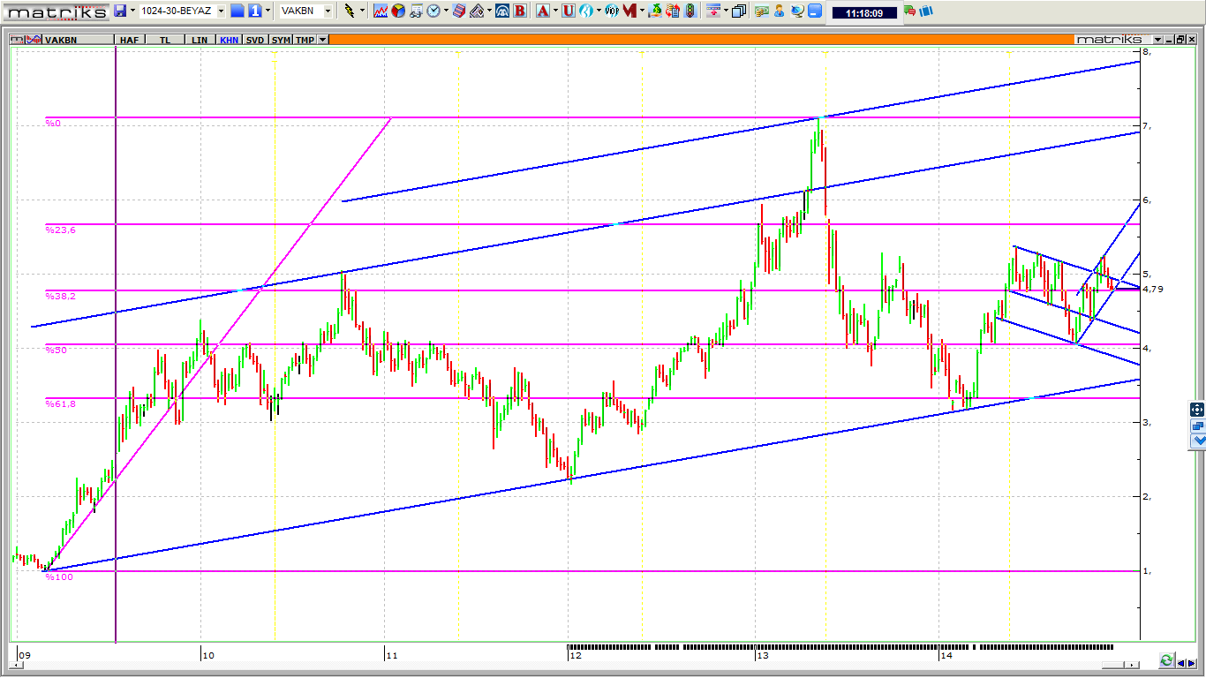Click the SYM button in chart header
1206x678 pixels.
[281, 40]
